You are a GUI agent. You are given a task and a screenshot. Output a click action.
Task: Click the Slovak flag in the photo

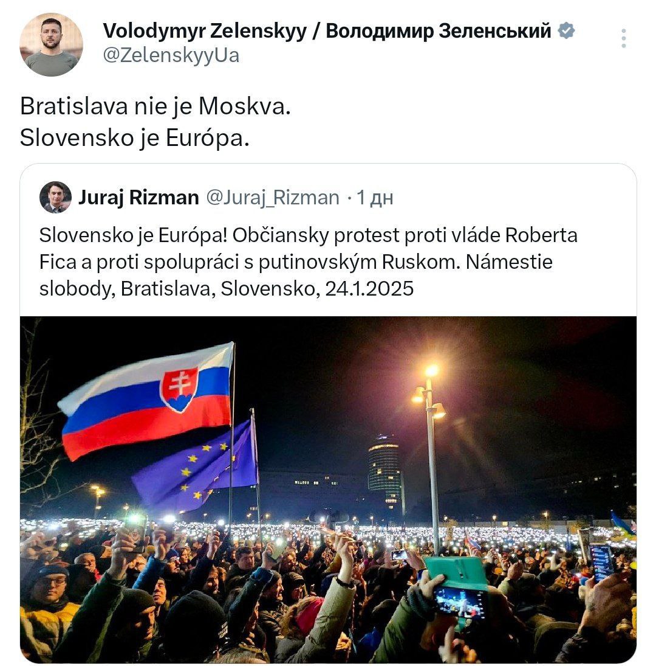[146, 401]
